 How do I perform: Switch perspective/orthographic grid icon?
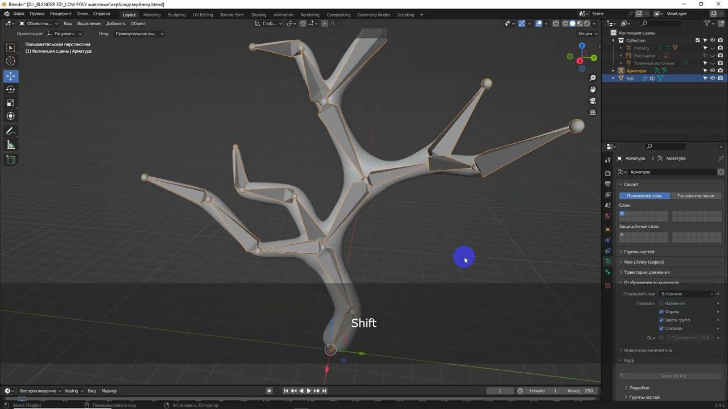(593, 112)
